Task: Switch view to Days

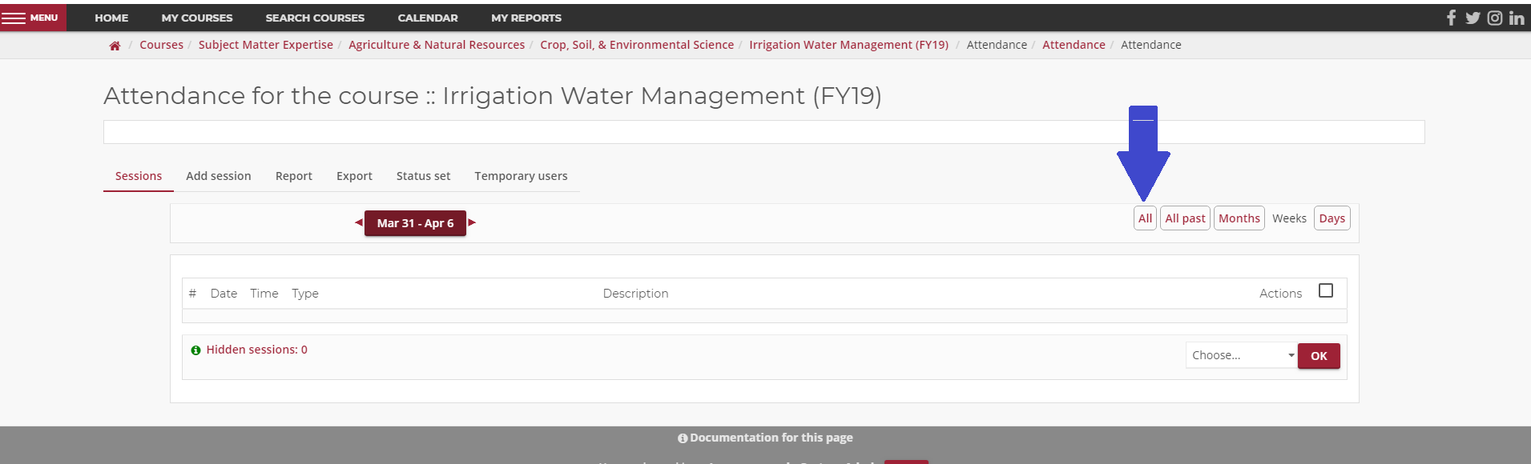Action: pos(1332,218)
